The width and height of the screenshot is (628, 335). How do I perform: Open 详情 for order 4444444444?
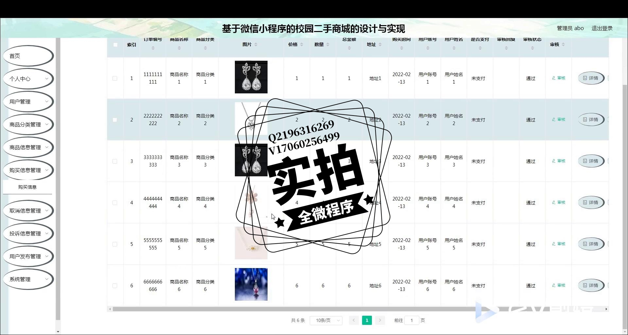(591, 202)
